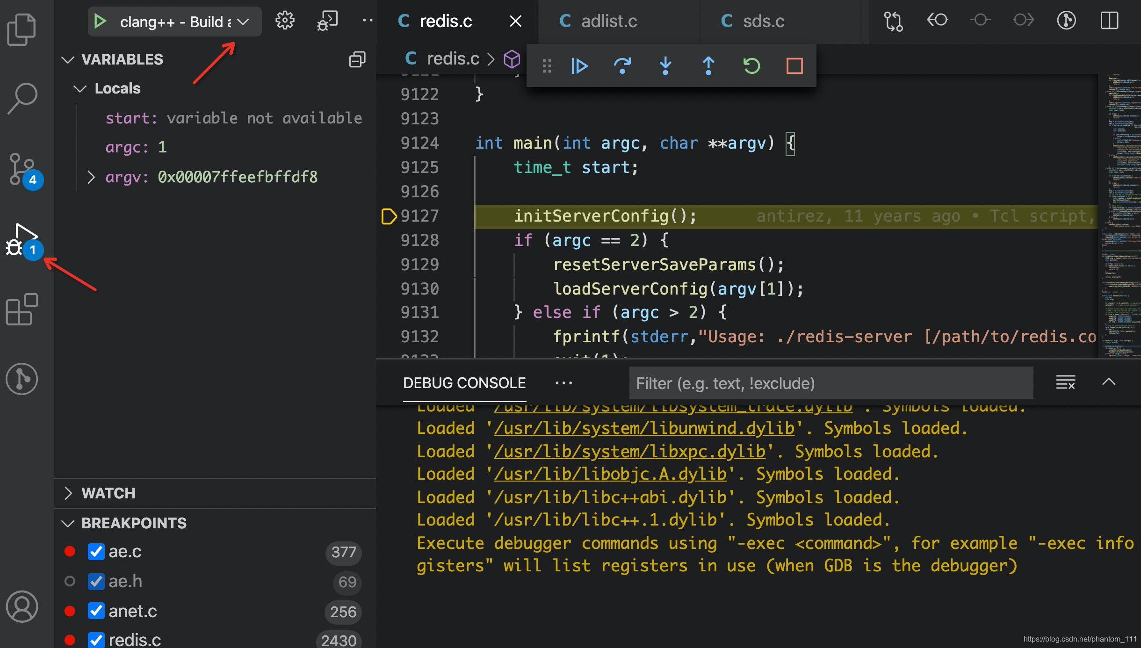The height and width of the screenshot is (648, 1141).
Task: Collapse all variables in the Variables panel
Action: [357, 59]
